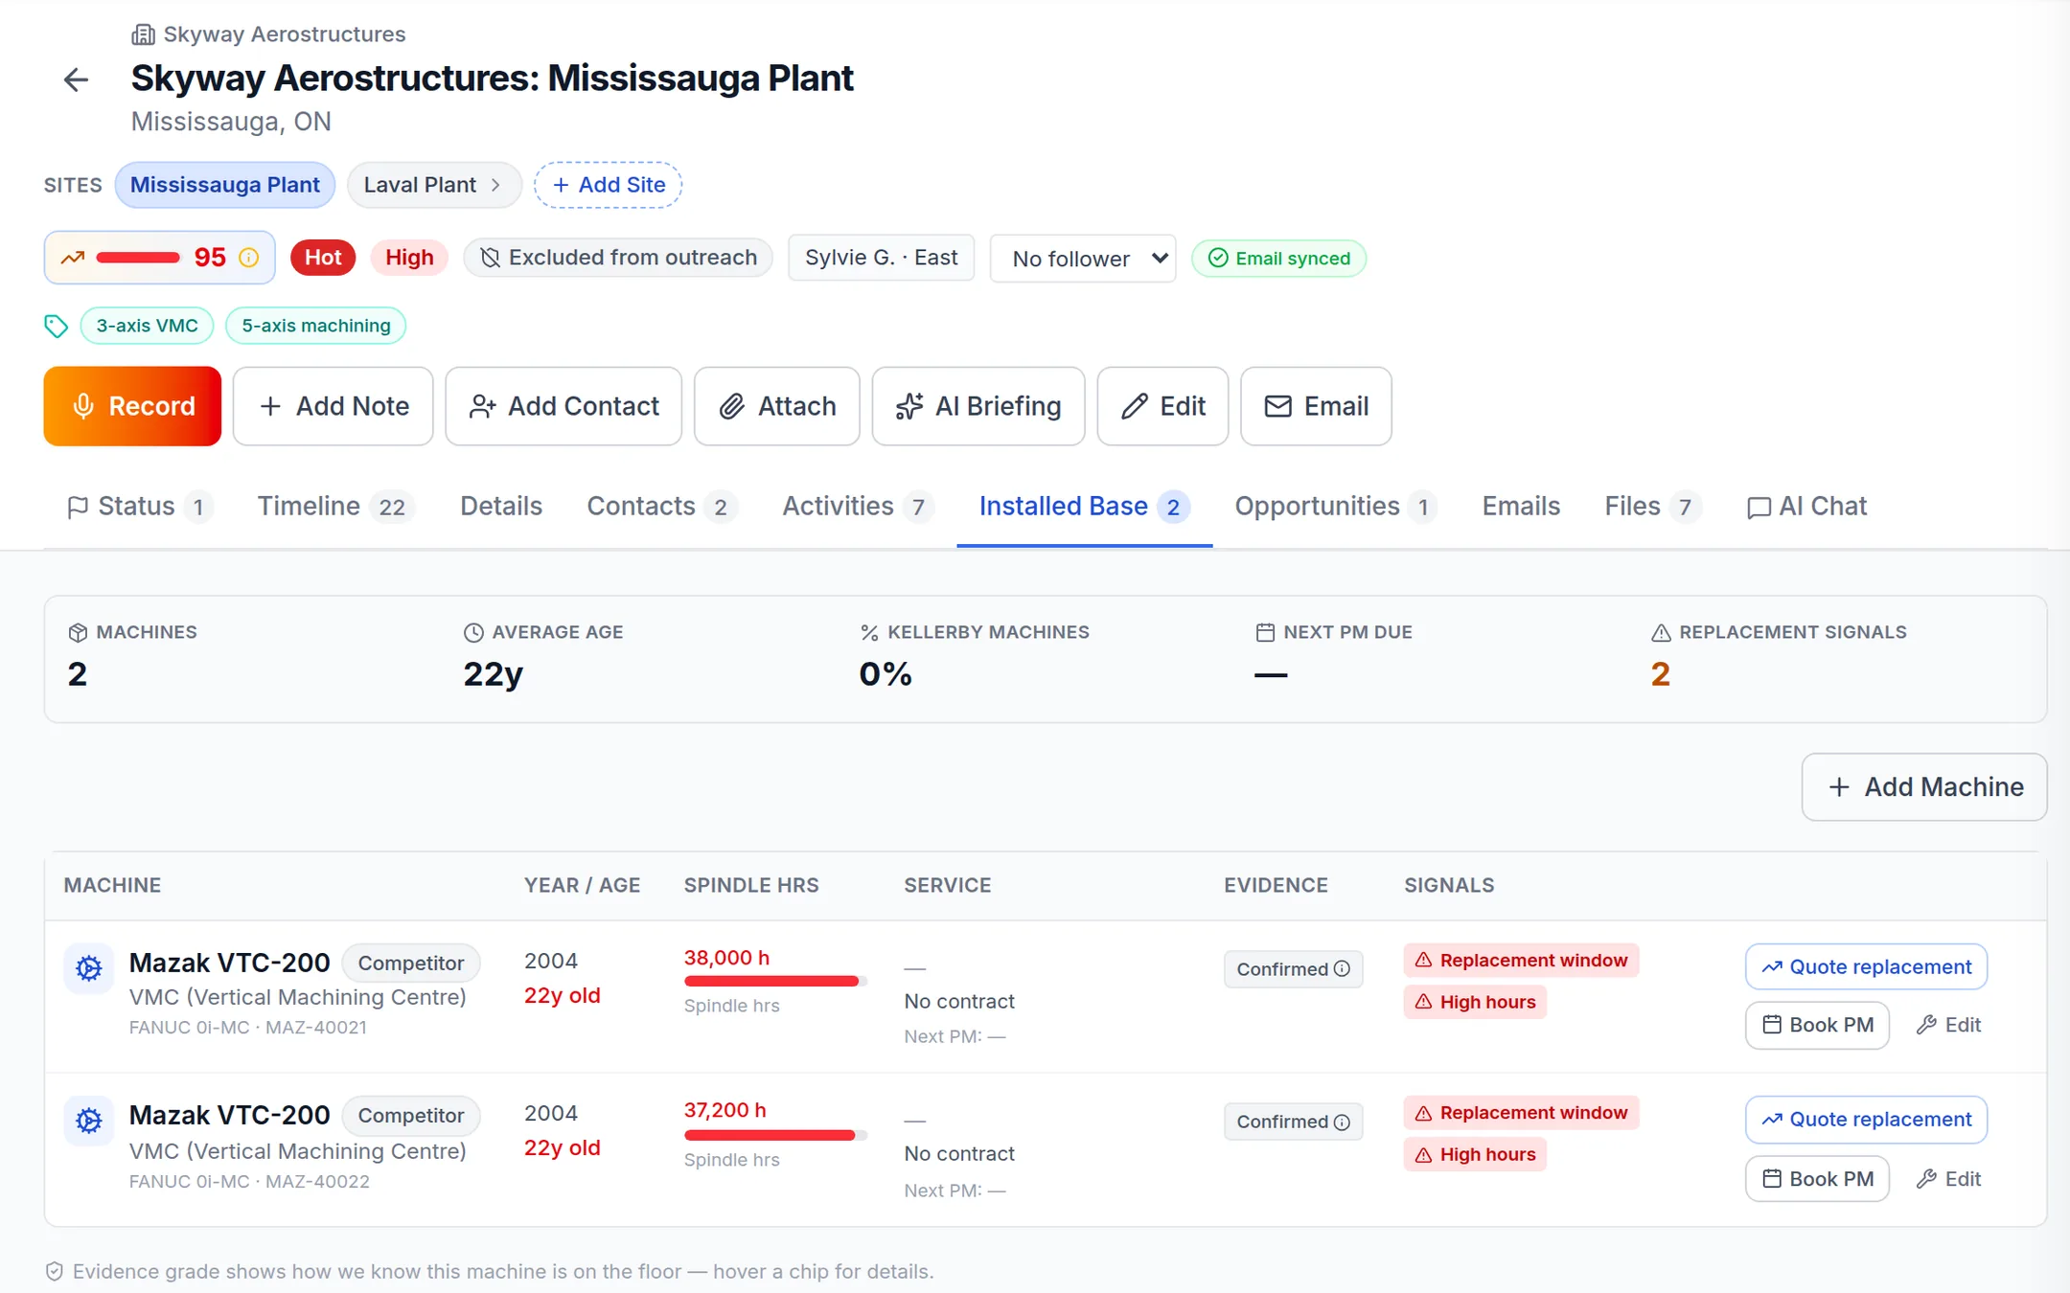The height and width of the screenshot is (1293, 2070).
Task: Click the flag icon on Status tab
Action: pos(78,508)
